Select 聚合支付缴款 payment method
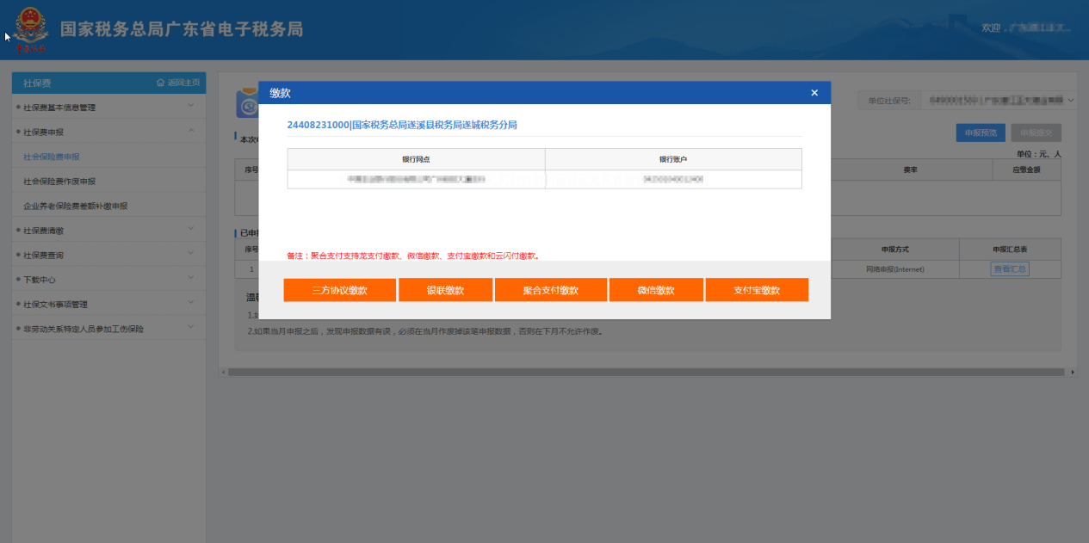1089x543 pixels. click(551, 290)
